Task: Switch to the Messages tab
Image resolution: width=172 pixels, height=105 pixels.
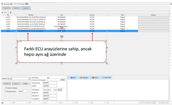Action: point(7,4)
